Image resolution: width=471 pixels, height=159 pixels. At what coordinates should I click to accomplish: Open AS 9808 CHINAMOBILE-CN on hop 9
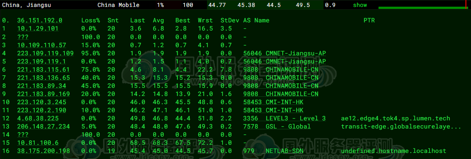tap(281, 94)
